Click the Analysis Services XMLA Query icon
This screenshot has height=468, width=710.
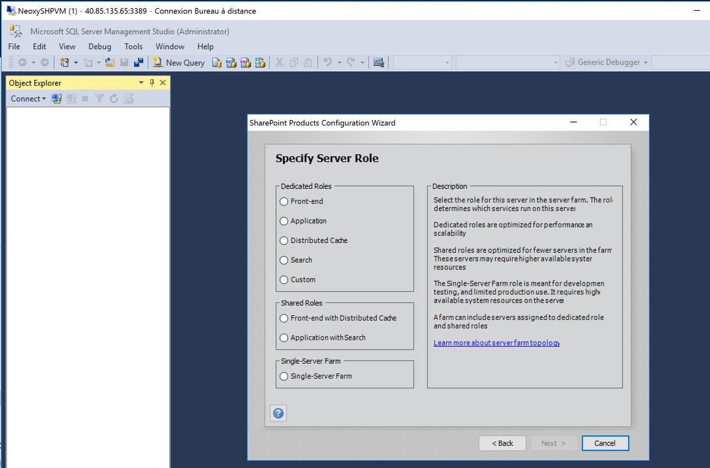[x=260, y=62]
